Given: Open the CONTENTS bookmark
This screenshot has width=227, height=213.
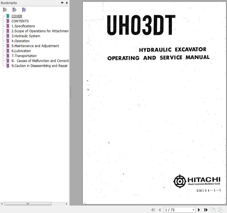Looking at the screenshot, I should [20, 21].
